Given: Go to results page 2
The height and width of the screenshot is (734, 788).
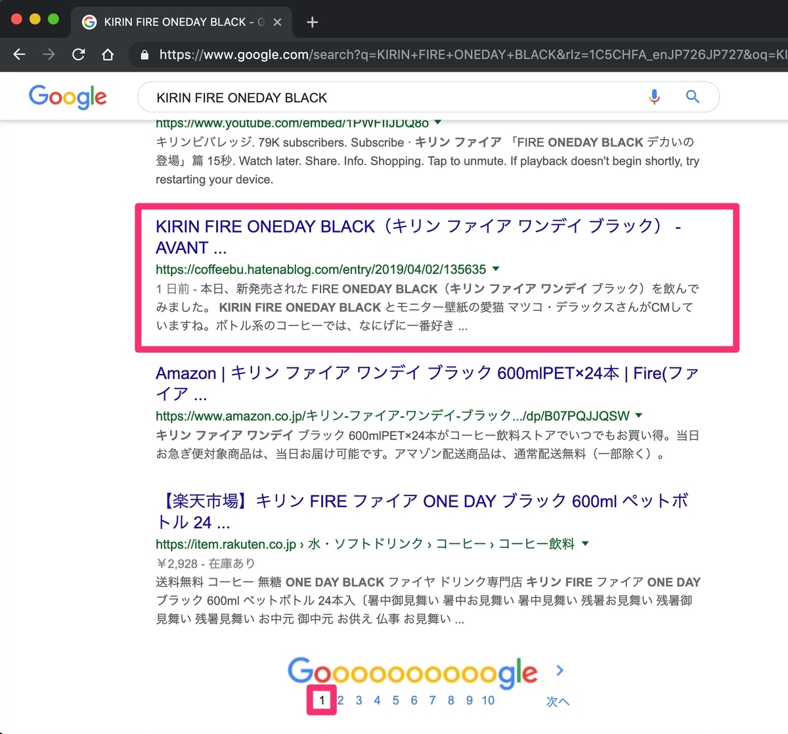Looking at the screenshot, I should [x=341, y=700].
